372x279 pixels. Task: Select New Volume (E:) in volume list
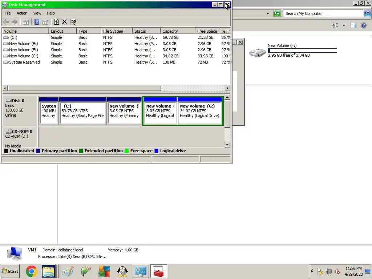(x=116, y=44)
